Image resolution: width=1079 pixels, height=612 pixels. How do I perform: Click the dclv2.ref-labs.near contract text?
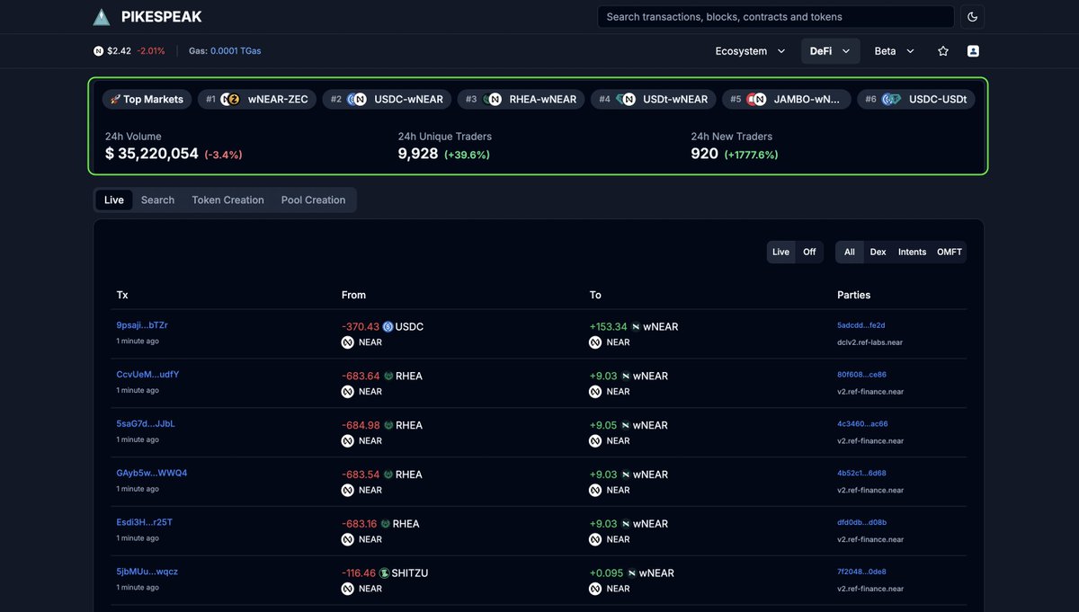coord(870,342)
